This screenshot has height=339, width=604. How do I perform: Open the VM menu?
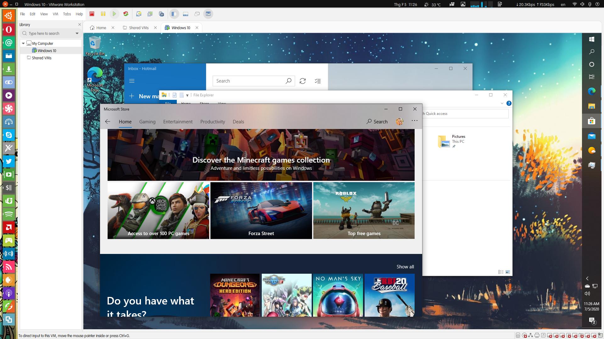pos(55,14)
